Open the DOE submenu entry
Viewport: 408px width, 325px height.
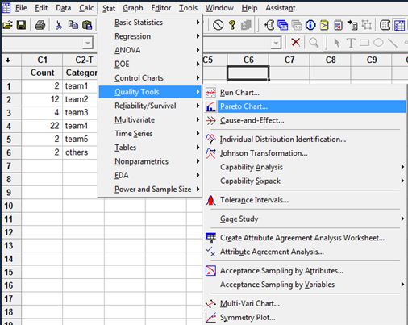click(x=150, y=64)
